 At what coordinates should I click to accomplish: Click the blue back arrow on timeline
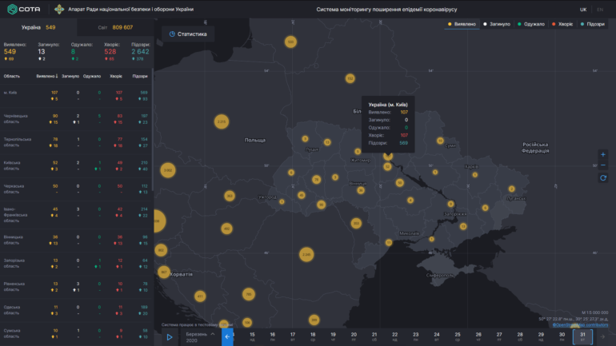(x=227, y=337)
